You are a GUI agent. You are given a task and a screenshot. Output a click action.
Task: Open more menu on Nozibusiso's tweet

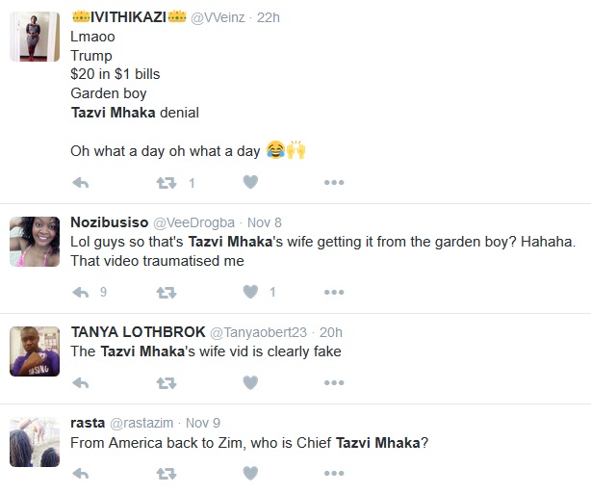point(334,292)
